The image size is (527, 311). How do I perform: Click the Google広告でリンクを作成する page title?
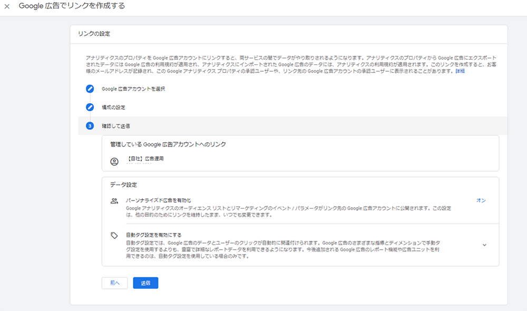pos(72,6)
